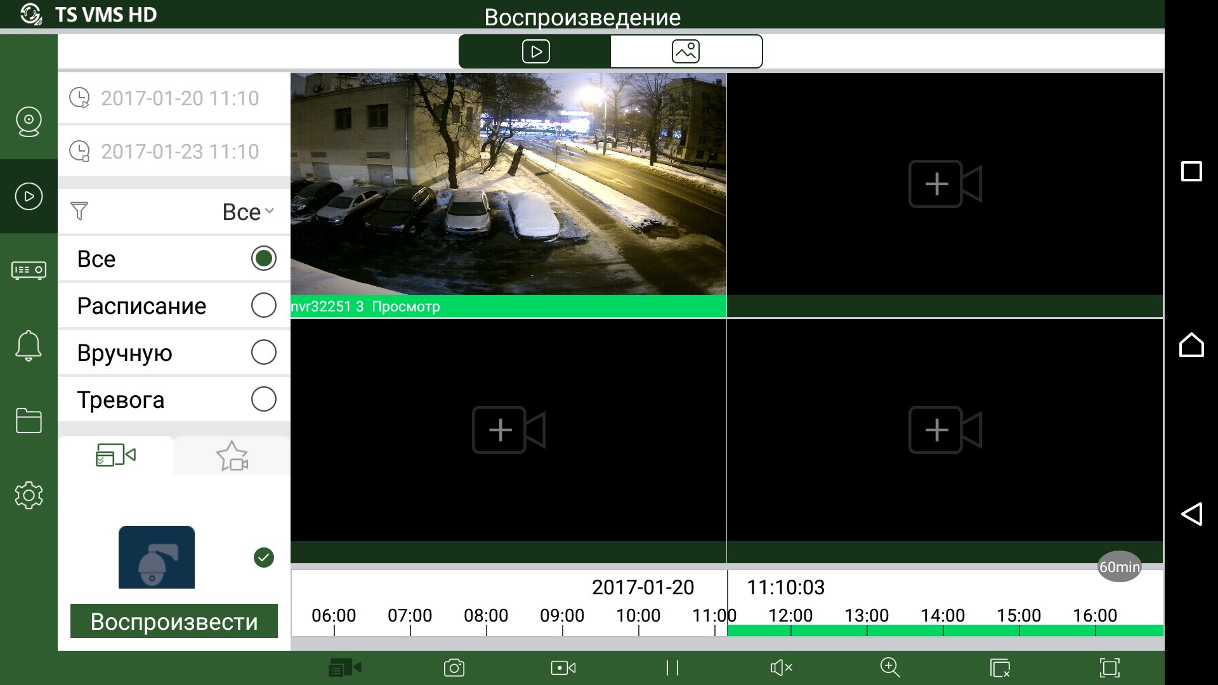Activate digital zoom magnifier icon
This screenshot has height=685, width=1218.
click(x=890, y=667)
